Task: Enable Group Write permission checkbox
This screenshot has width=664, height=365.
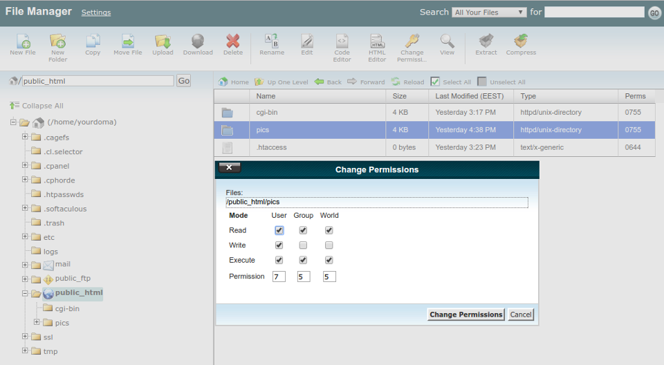Action: (303, 245)
